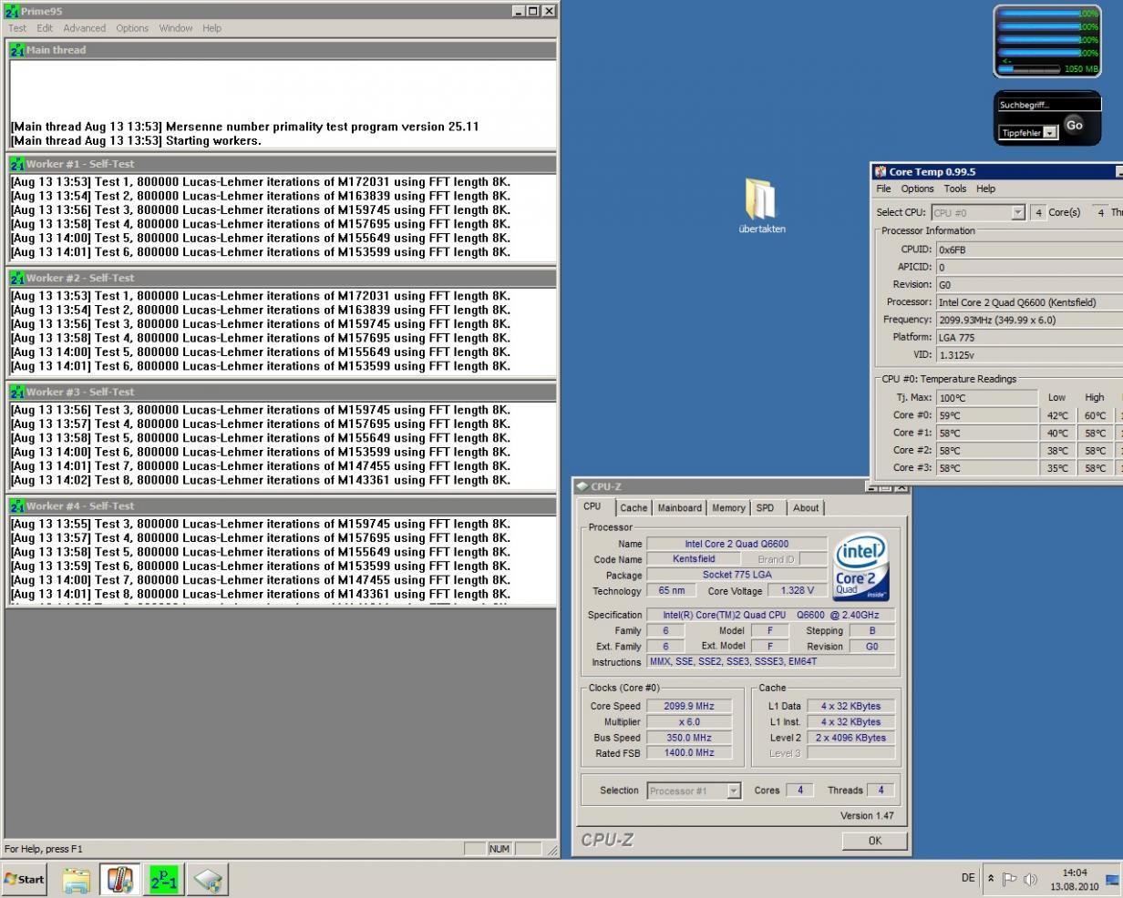Viewport: 1123px width, 898px height.
Task: Click the Code Name field Kentsfield
Action: pyautogui.click(x=694, y=559)
